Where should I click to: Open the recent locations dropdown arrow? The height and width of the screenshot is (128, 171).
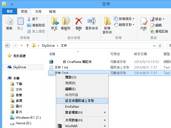click(21, 46)
